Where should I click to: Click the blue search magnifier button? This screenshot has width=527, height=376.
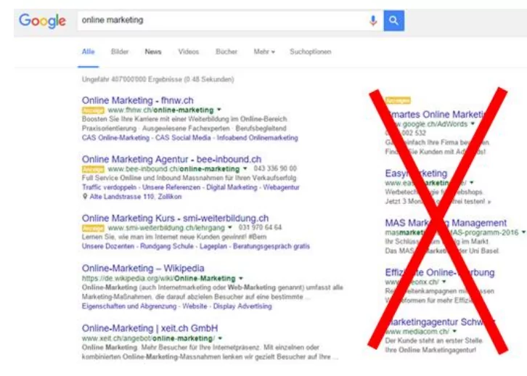coord(394,20)
